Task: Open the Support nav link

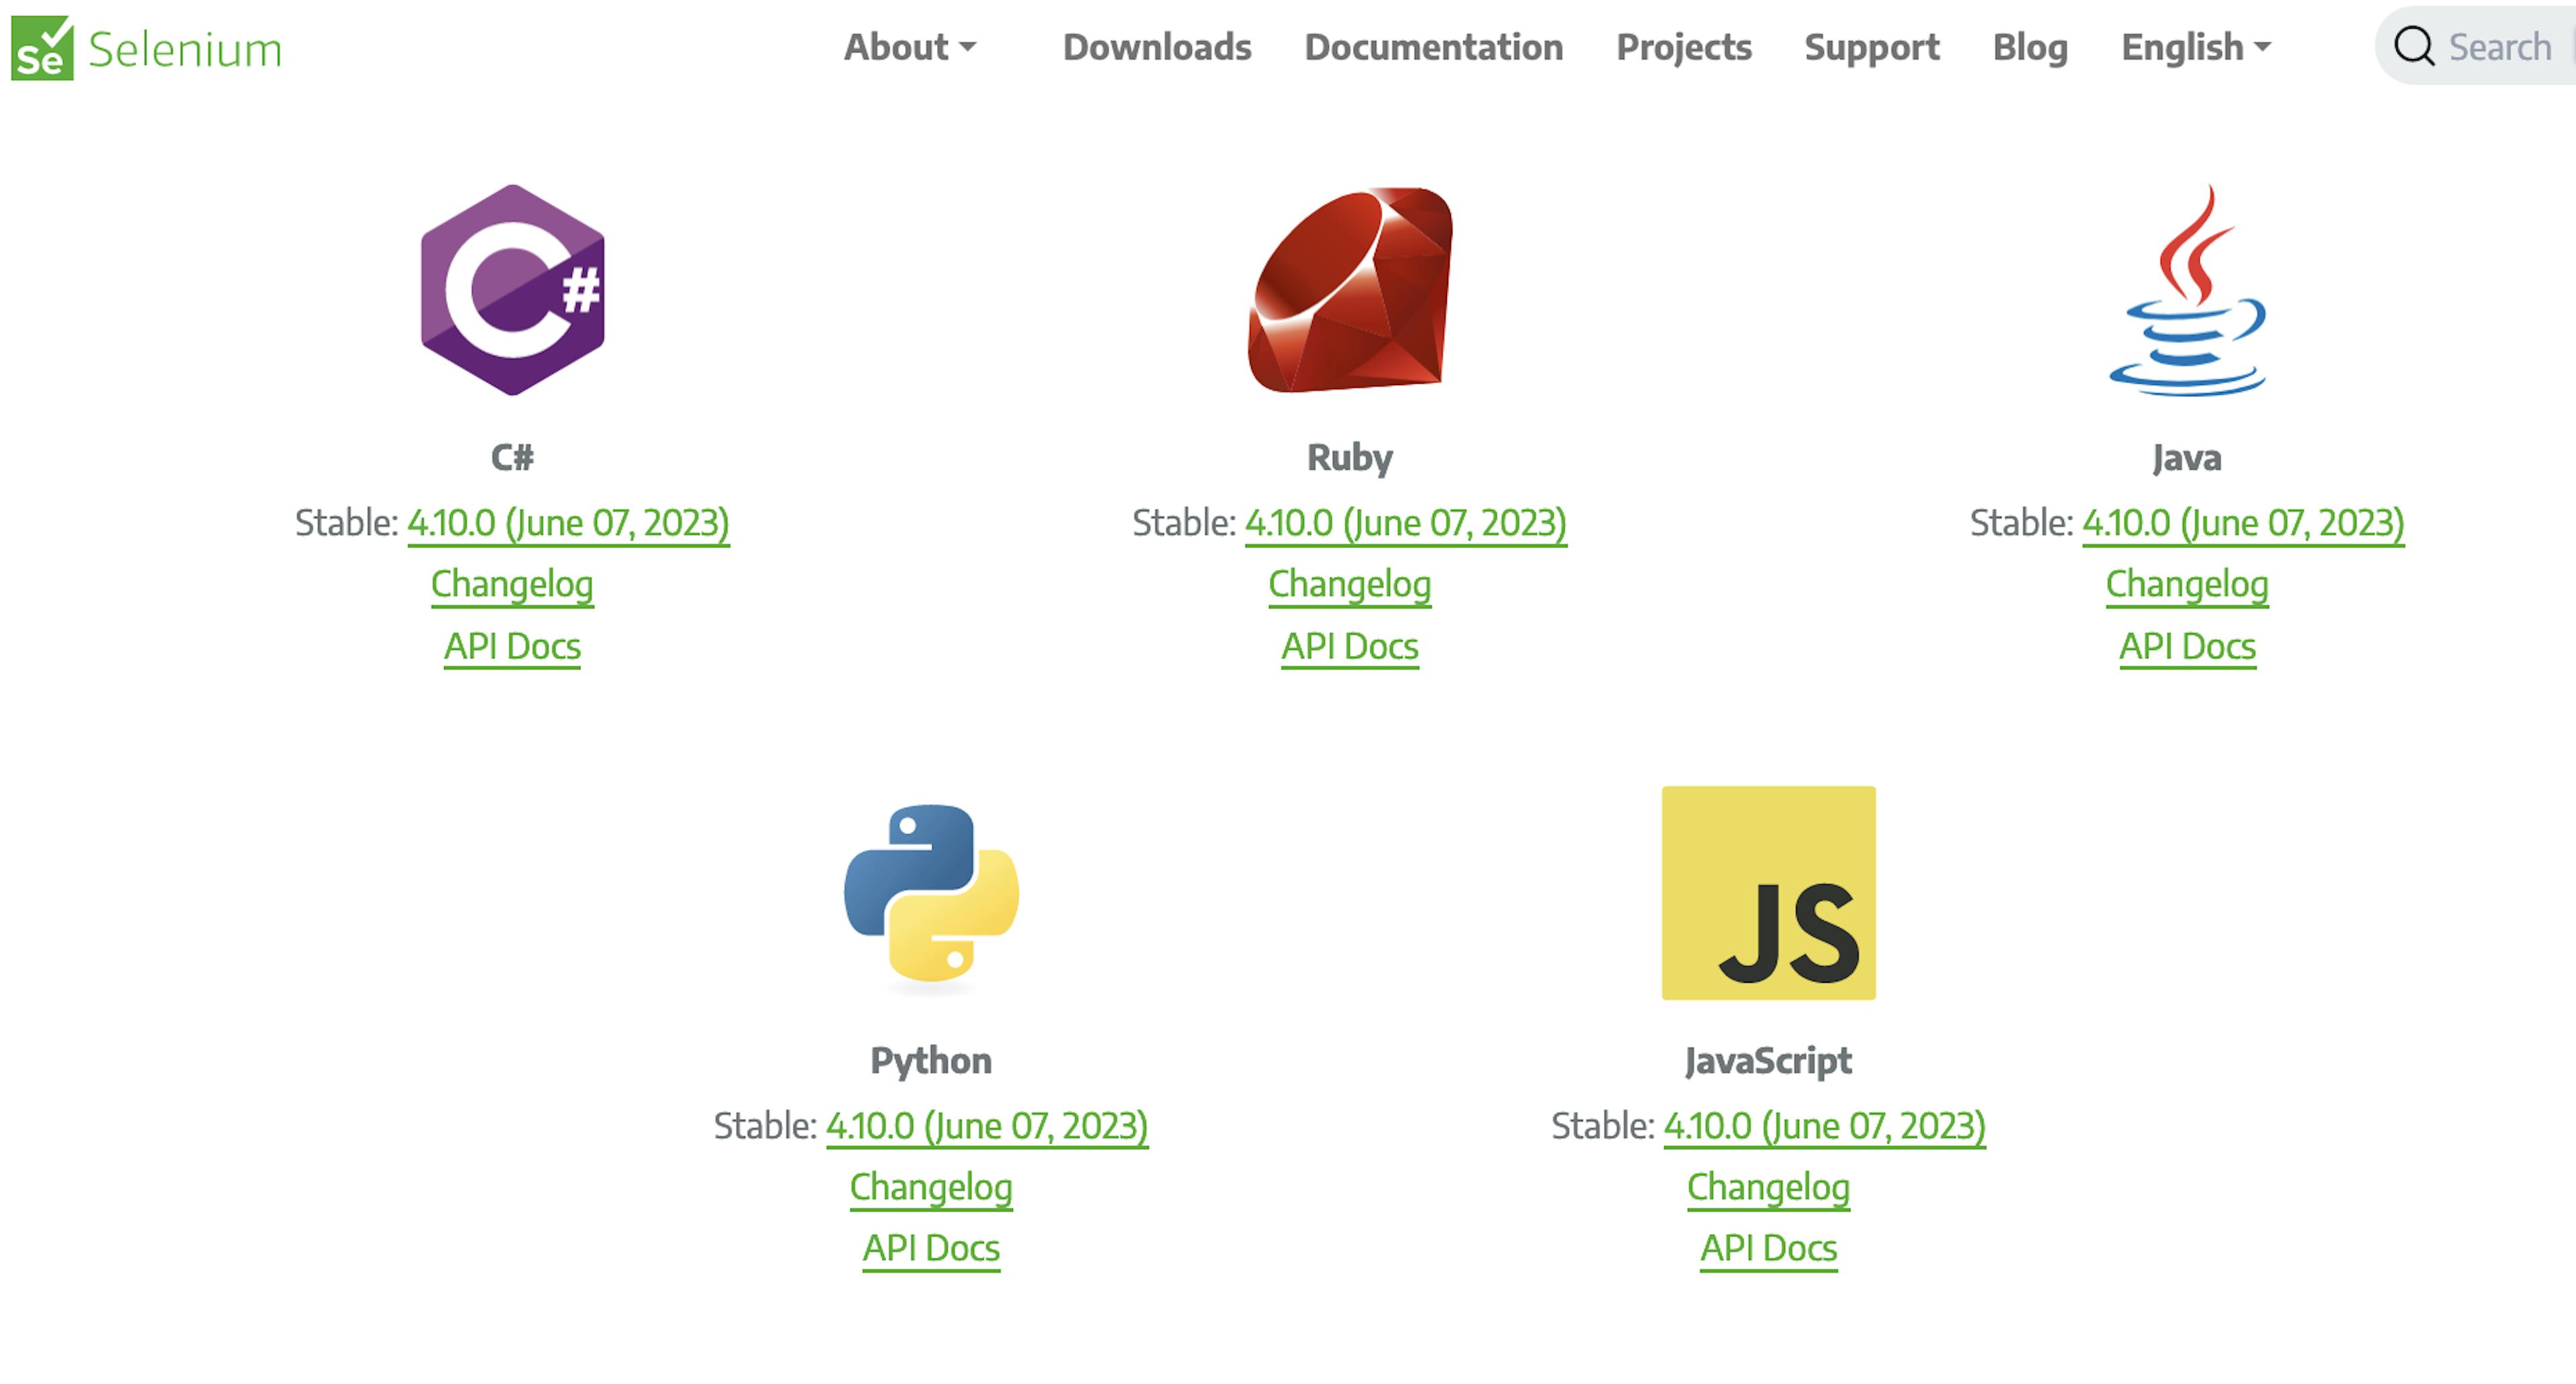Action: [x=1871, y=47]
